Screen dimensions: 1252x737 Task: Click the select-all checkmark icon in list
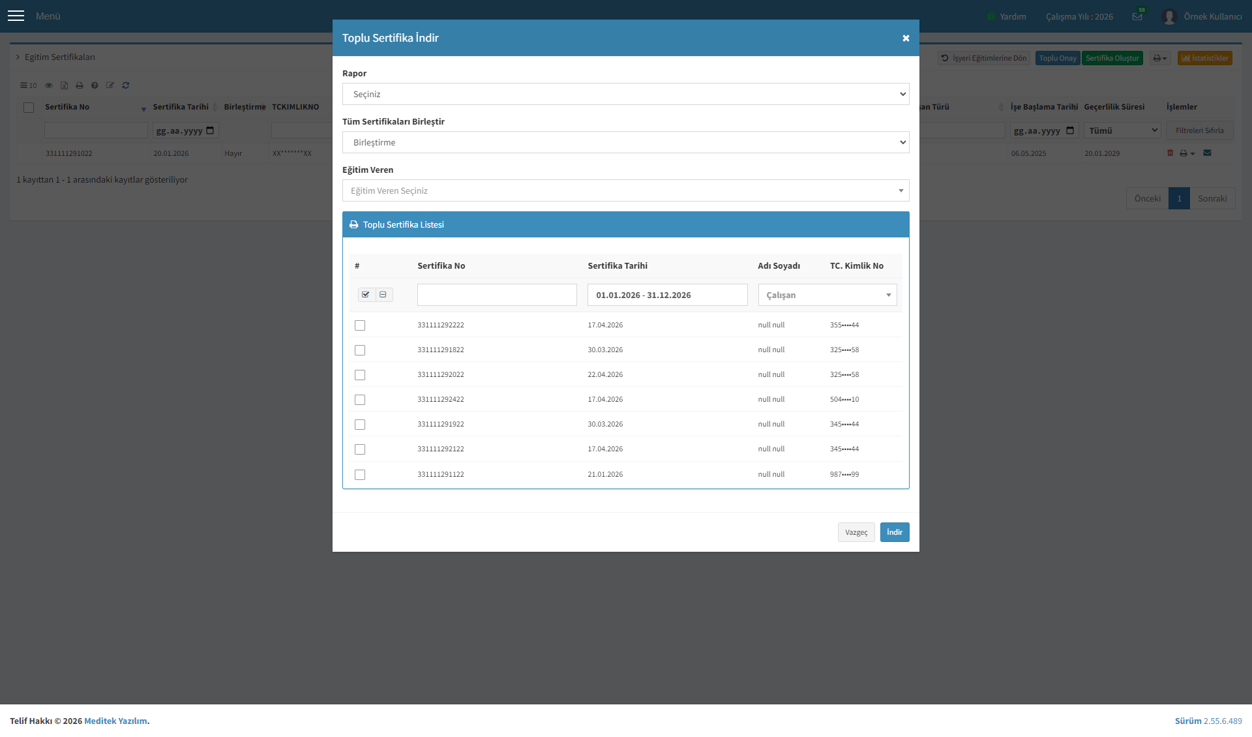point(366,295)
